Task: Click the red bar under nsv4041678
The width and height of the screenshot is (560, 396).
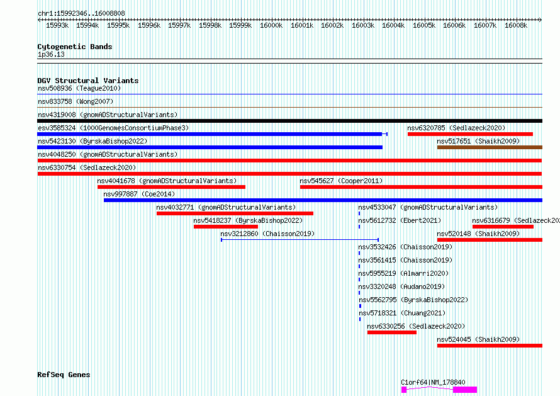Action: (x=171, y=187)
